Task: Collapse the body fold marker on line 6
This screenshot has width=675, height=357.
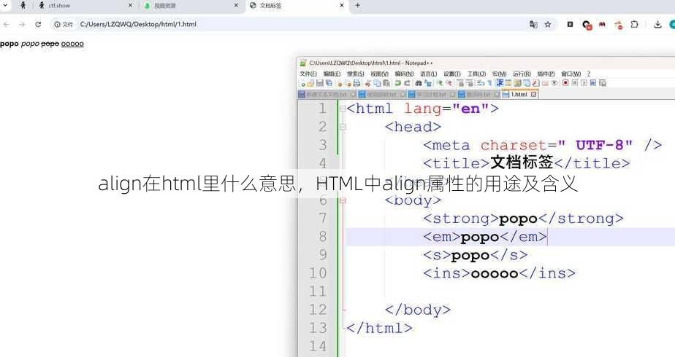Action: (x=343, y=200)
